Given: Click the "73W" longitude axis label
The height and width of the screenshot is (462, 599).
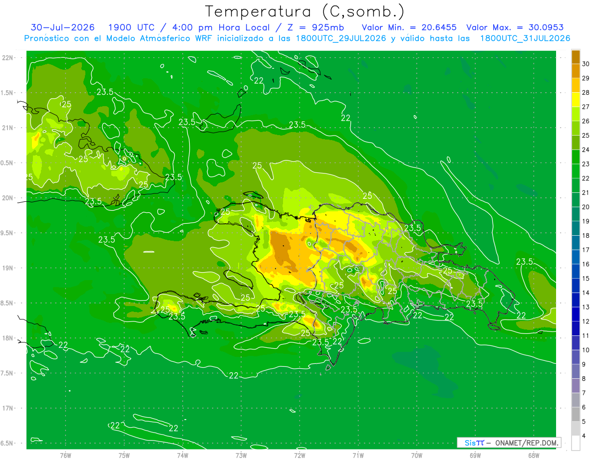Looking at the screenshot, I should 241,455.
